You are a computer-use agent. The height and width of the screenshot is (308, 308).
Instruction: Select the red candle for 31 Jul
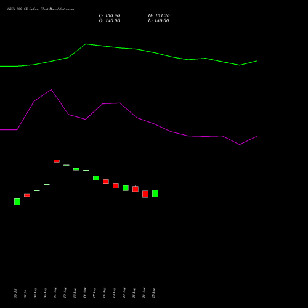pos(27,195)
